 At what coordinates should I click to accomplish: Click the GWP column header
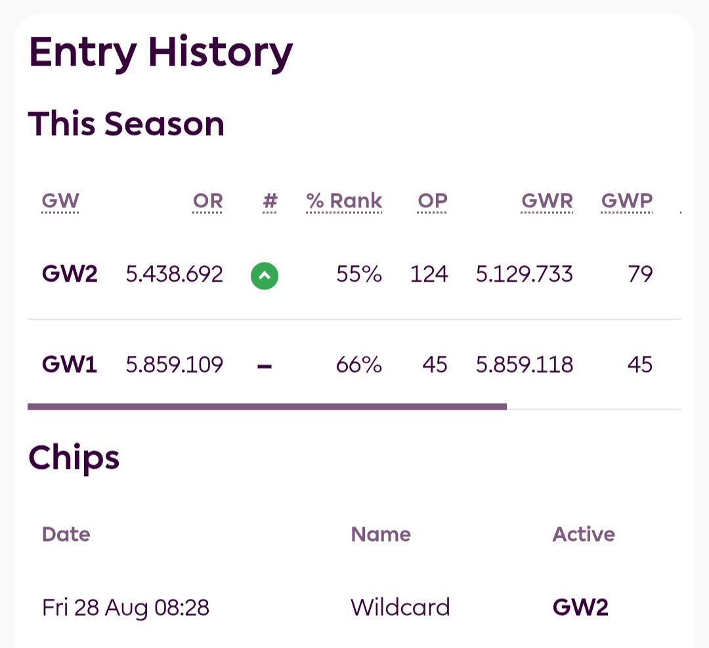coord(627,201)
